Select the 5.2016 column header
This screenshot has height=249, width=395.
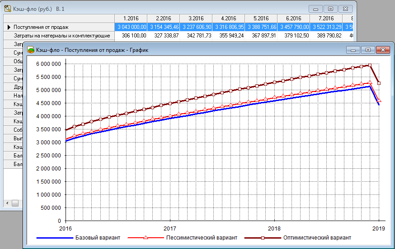pyautogui.click(x=261, y=18)
